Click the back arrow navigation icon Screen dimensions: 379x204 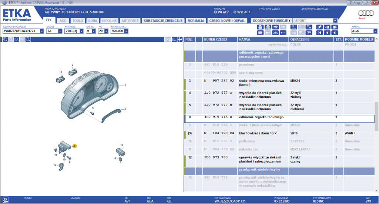[x=335, y=33]
